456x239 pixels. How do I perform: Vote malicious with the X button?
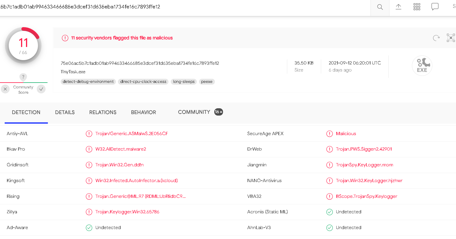[x=5, y=89]
